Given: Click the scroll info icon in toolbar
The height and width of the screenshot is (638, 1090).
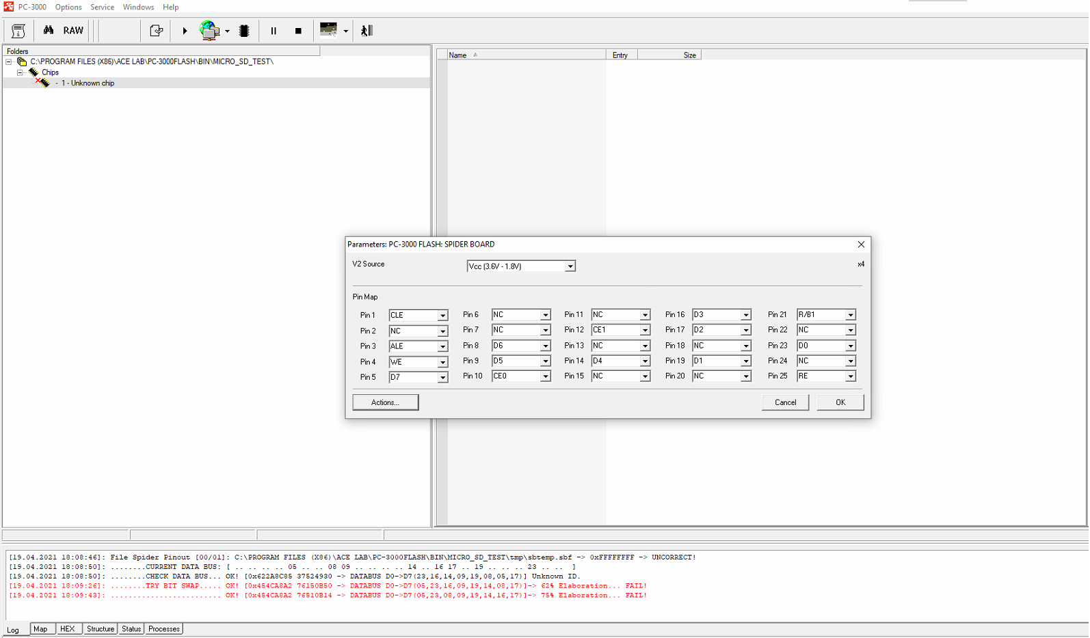Looking at the screenshot, I should 18,31.
